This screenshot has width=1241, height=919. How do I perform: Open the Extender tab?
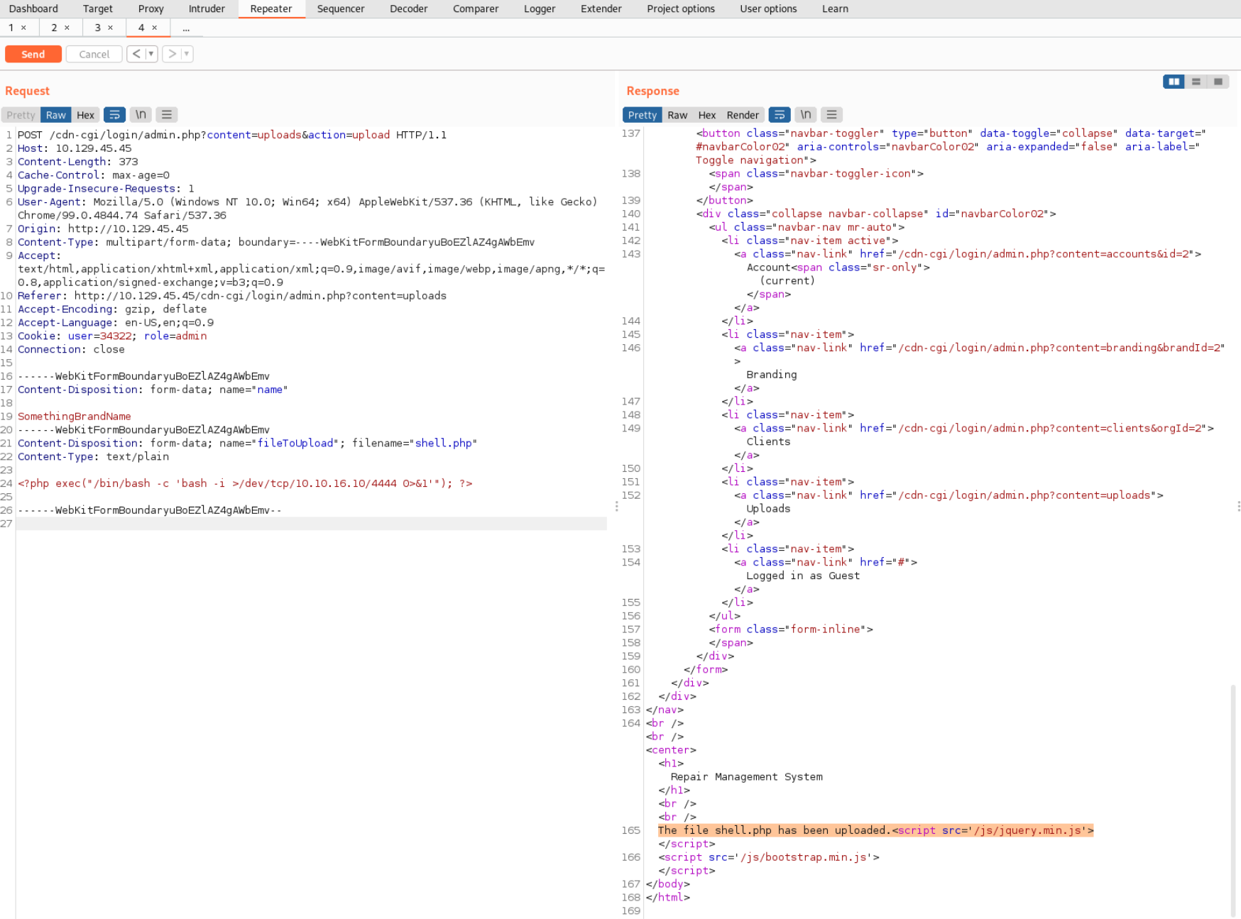pyautogui.click(x=601, y=9)
